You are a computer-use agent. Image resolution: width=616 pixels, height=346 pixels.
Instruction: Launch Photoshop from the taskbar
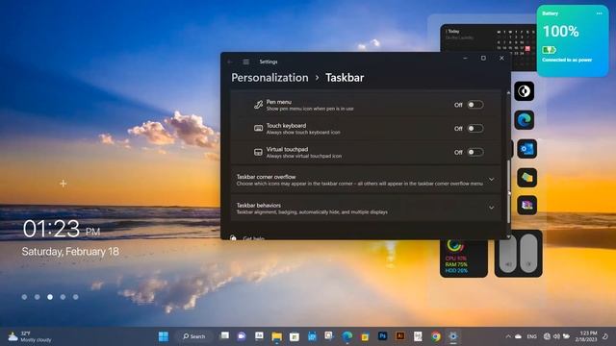(383, 335)
